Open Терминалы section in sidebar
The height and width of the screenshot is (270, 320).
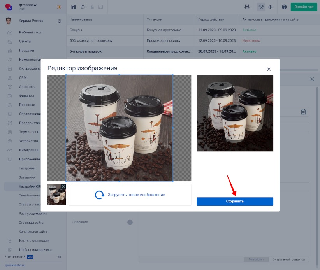[x=28, y=132]
